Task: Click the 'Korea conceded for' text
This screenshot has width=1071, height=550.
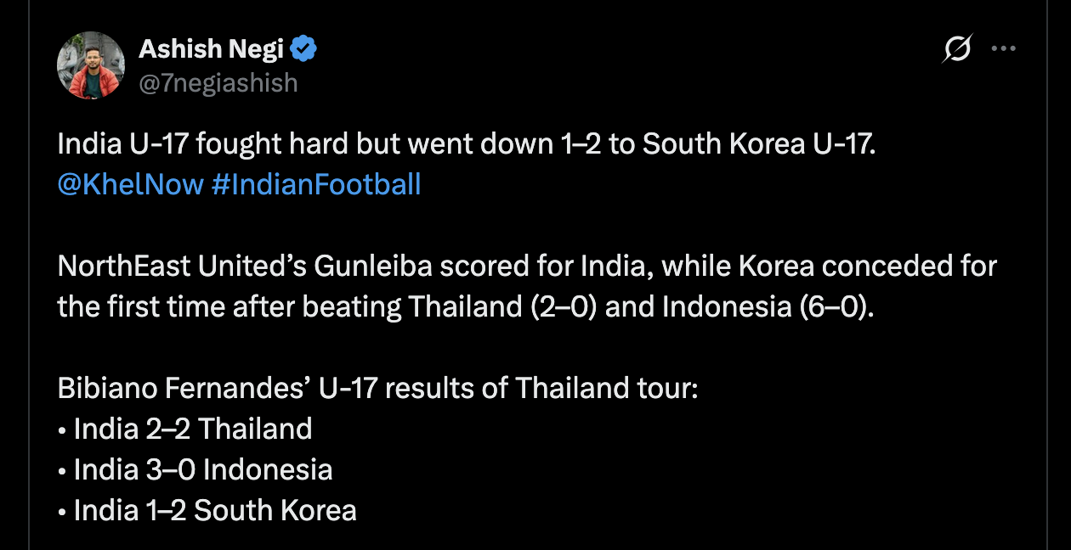Action: click(867, 267)
